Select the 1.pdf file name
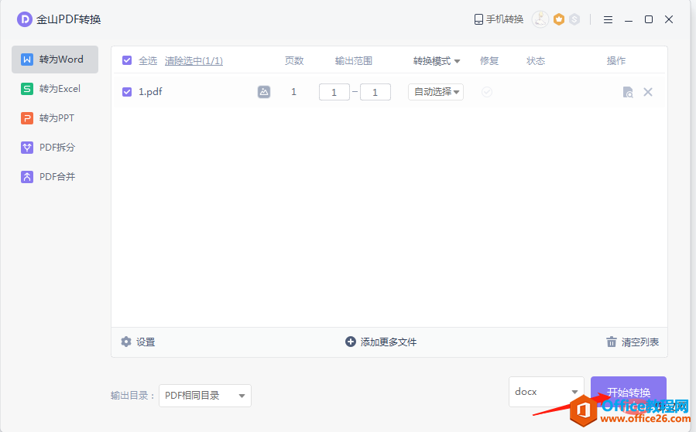This screenshot has height=432, width=696. (x=150, y=92)
